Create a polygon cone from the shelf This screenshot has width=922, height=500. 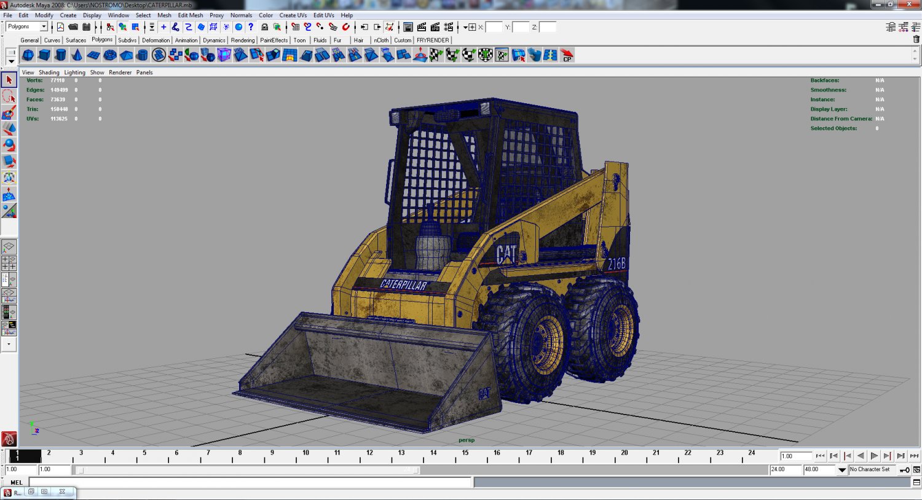pyautogui.click(x=77, y=55)
